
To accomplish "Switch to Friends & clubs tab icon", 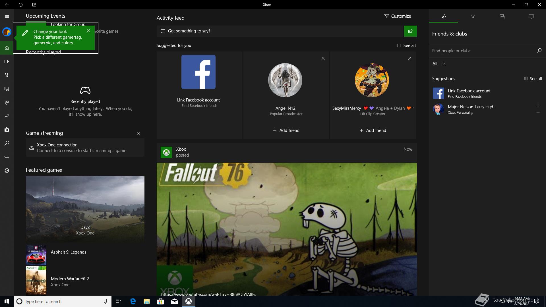I will (444, 16).
